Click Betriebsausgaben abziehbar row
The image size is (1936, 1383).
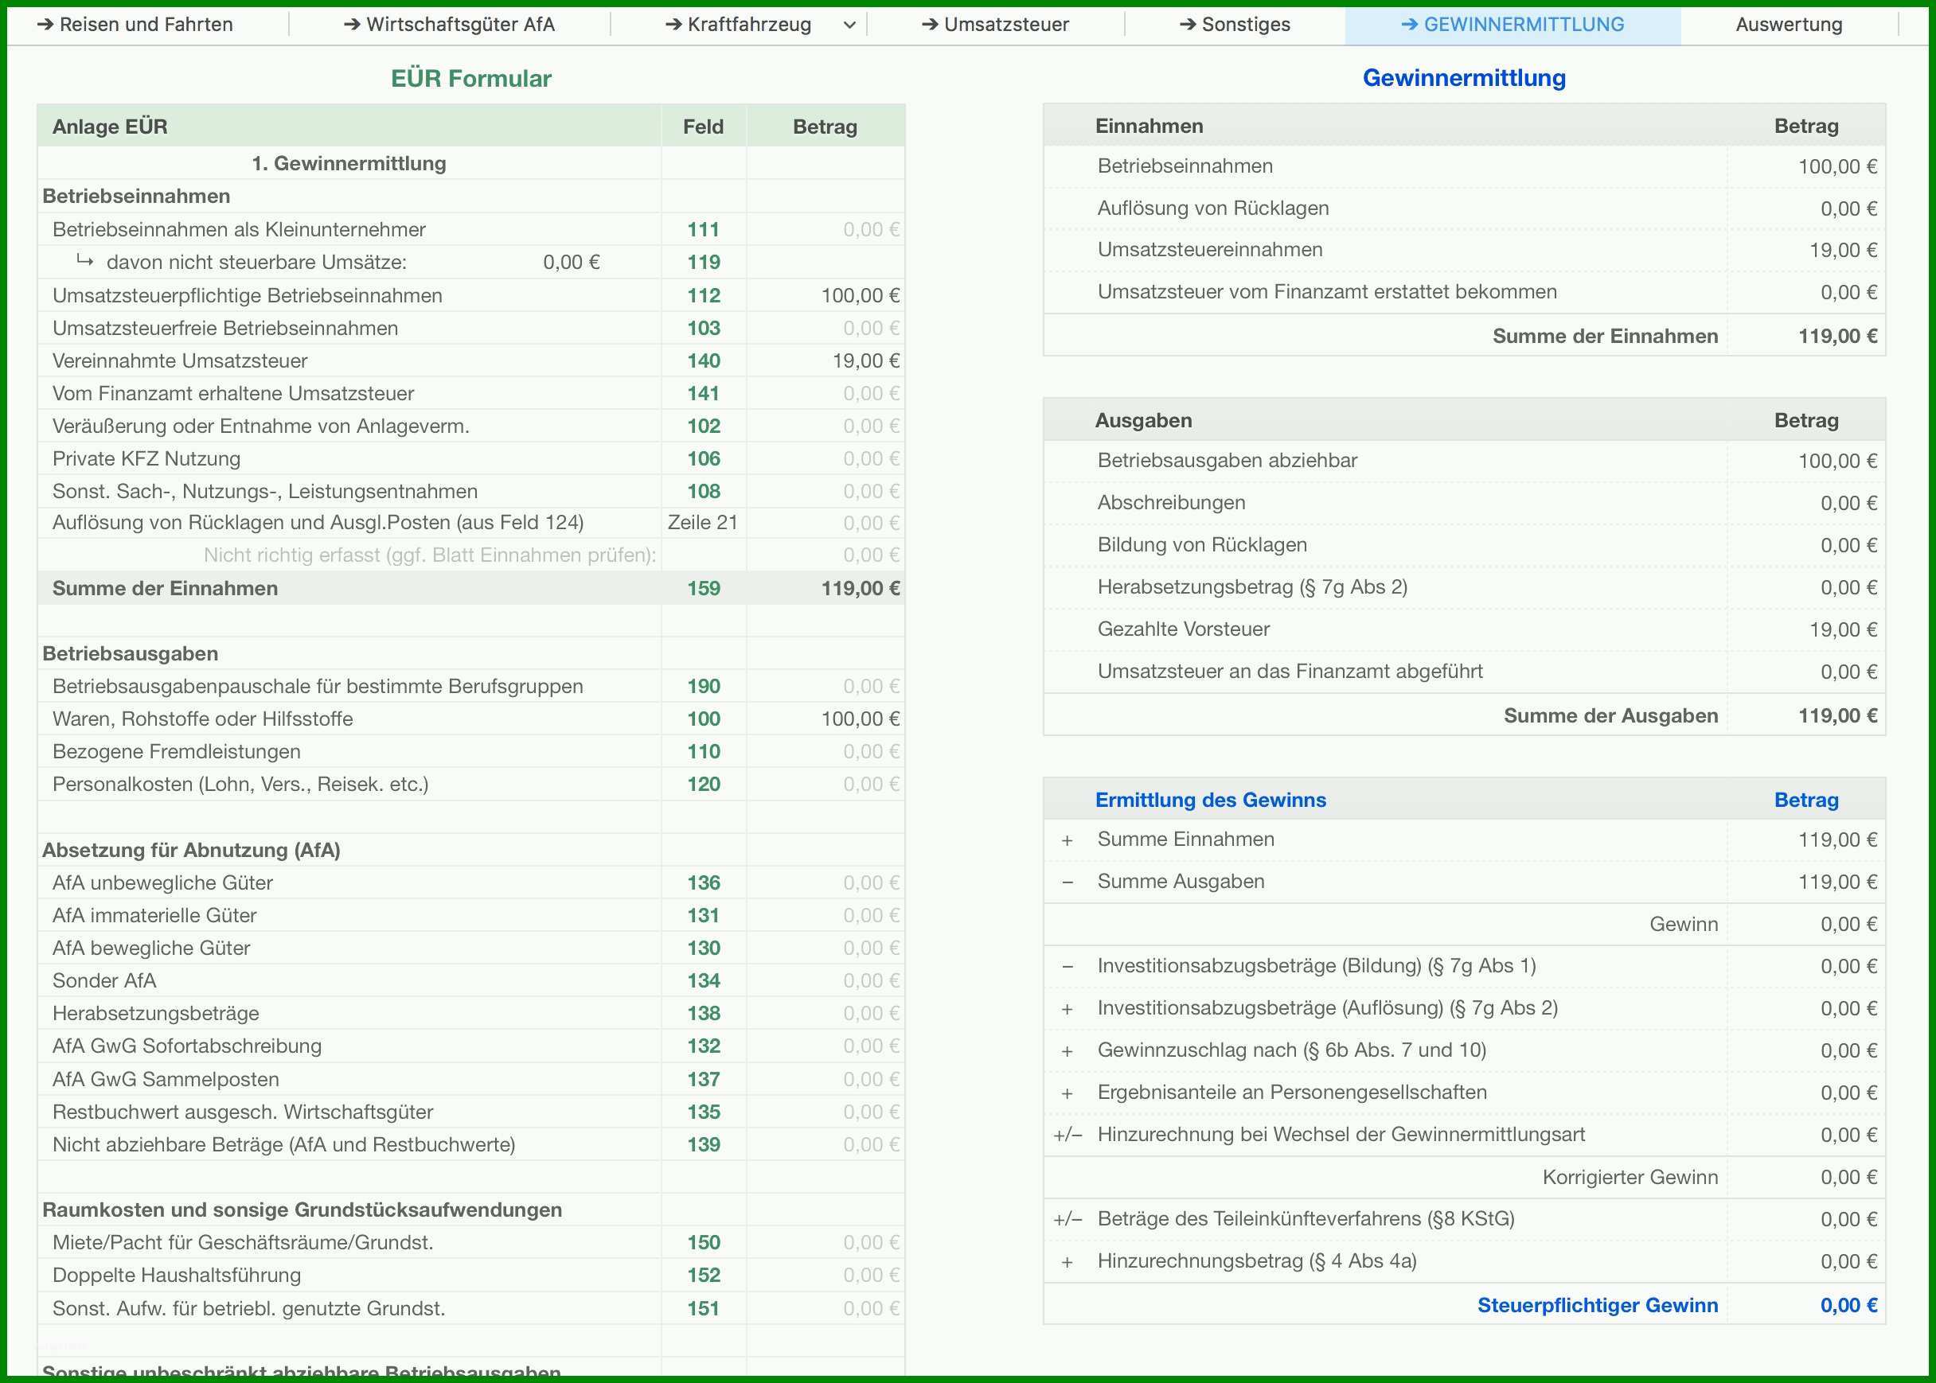coord(1464,461)
